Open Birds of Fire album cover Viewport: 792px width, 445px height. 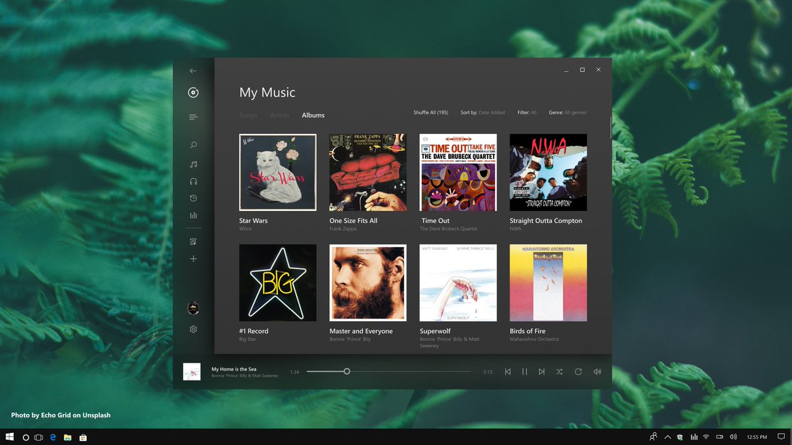548,283
